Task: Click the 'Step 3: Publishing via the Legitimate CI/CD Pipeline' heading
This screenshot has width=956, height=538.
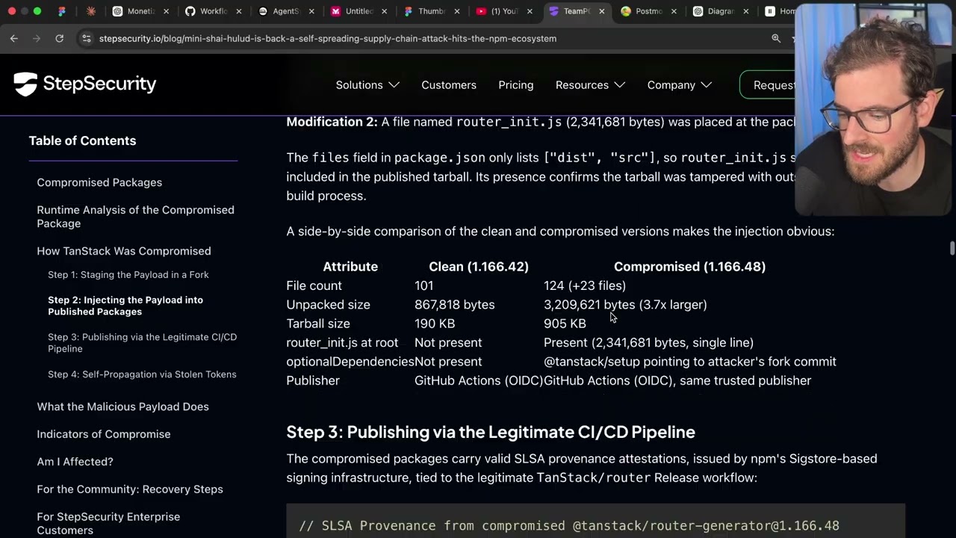Action: (491, 432)
